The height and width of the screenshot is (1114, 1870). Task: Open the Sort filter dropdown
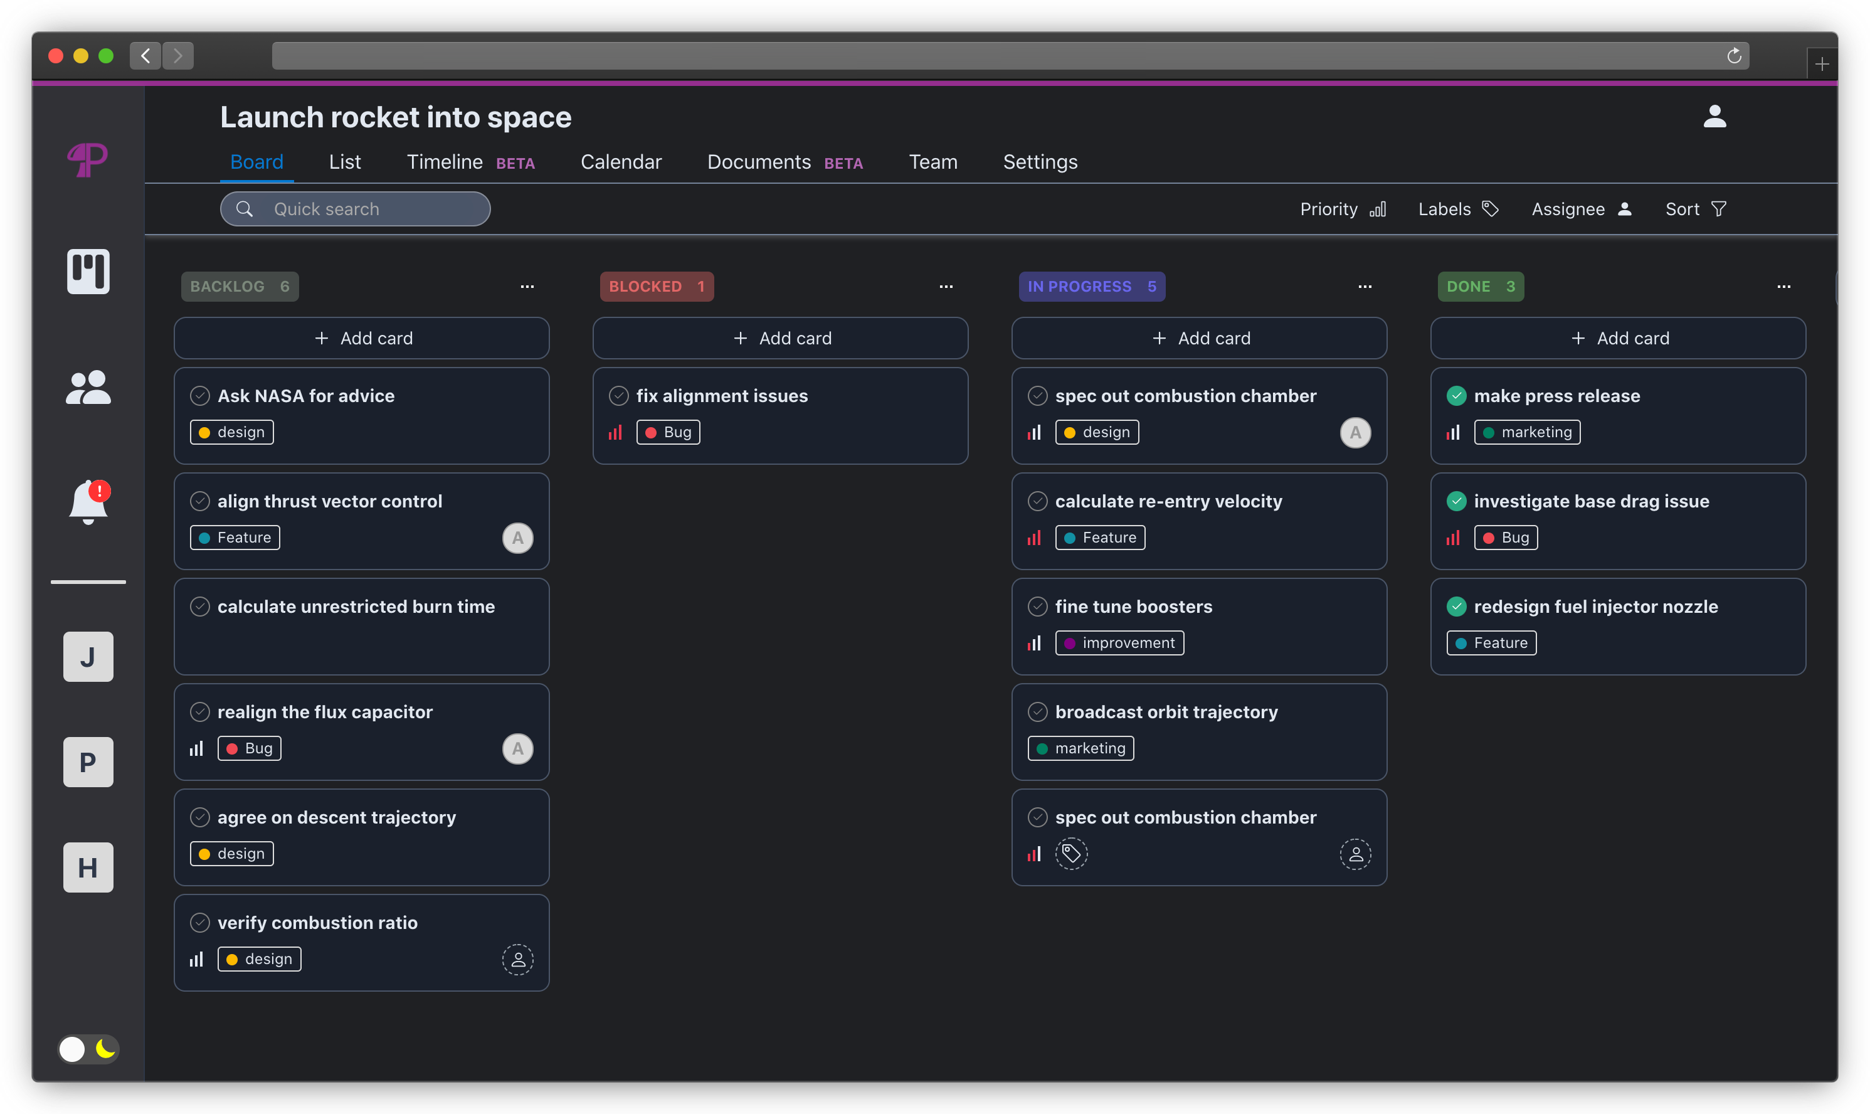pyautogui.click(x=1695, y=210)
